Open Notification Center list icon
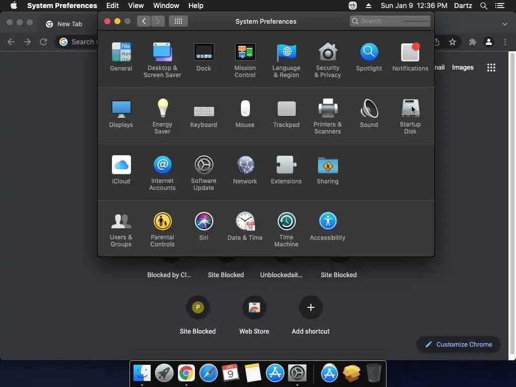 point(500,6)
